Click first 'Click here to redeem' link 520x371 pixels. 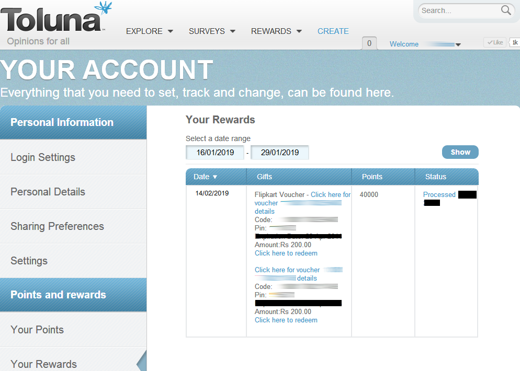click(286, 253)
